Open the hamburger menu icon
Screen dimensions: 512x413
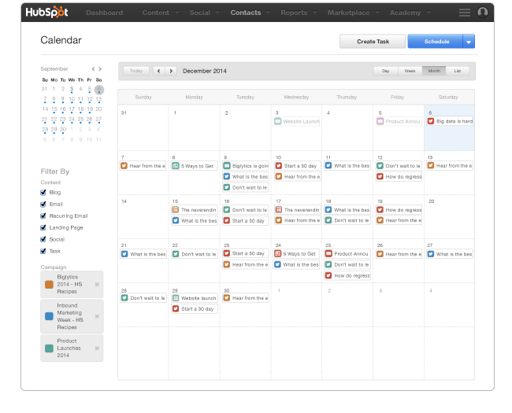[x=465, y=13]
